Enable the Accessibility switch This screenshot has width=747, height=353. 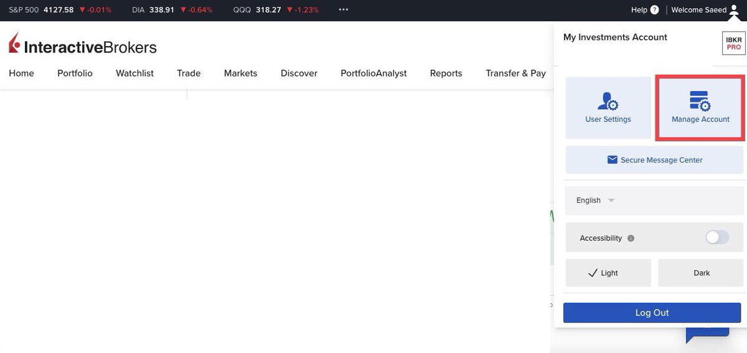(x=717, y=237)
